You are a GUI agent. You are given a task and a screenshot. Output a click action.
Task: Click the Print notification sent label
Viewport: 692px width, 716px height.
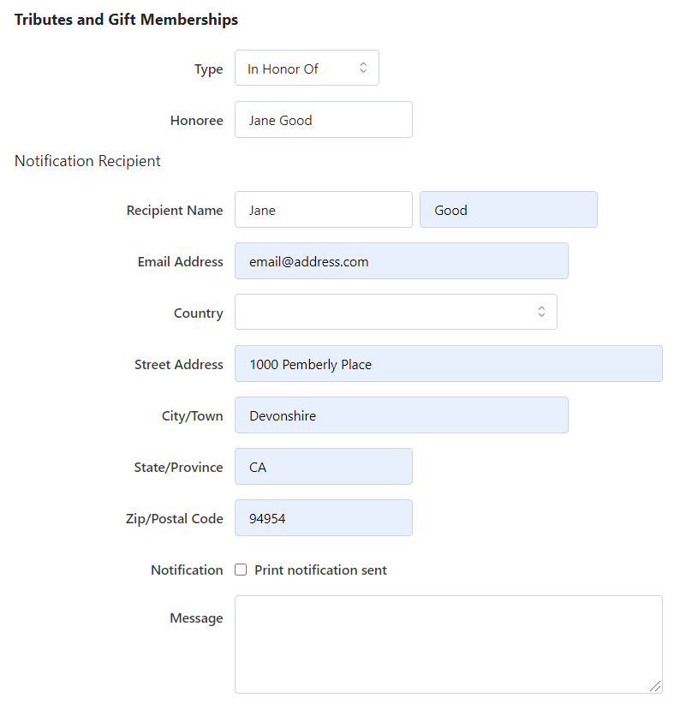[320, 570]
